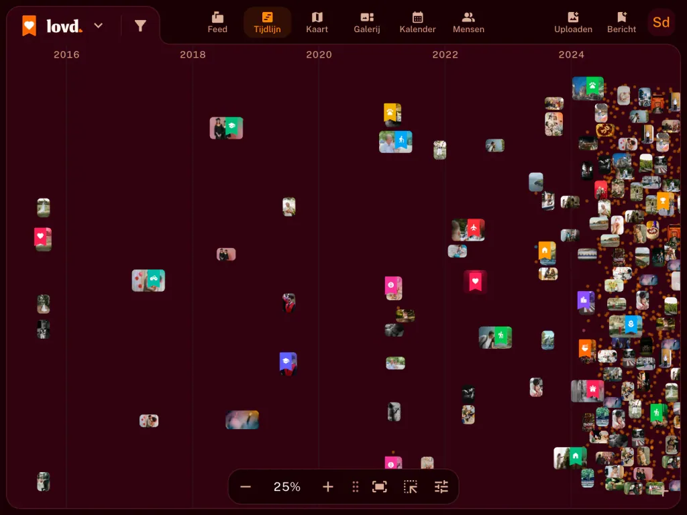This screenshot has height=515, width=687.
Task: Create a new Bericht
Action: [621, 23]
